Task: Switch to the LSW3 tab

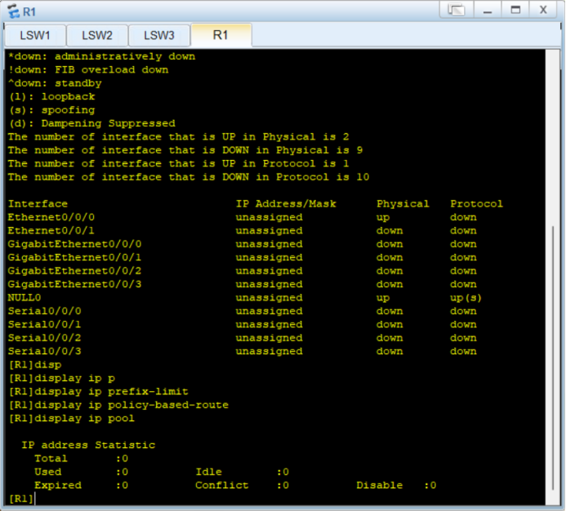Action: point(159,35)
